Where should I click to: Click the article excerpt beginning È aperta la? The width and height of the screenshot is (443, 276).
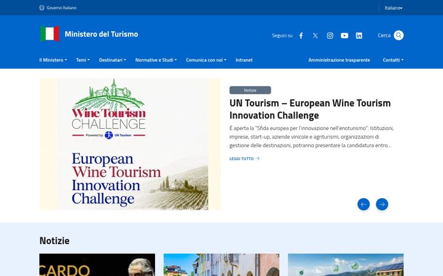(311, 137)
